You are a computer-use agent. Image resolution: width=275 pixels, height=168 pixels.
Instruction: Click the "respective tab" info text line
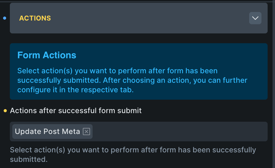pyautogui.click(x=75, y=90)
